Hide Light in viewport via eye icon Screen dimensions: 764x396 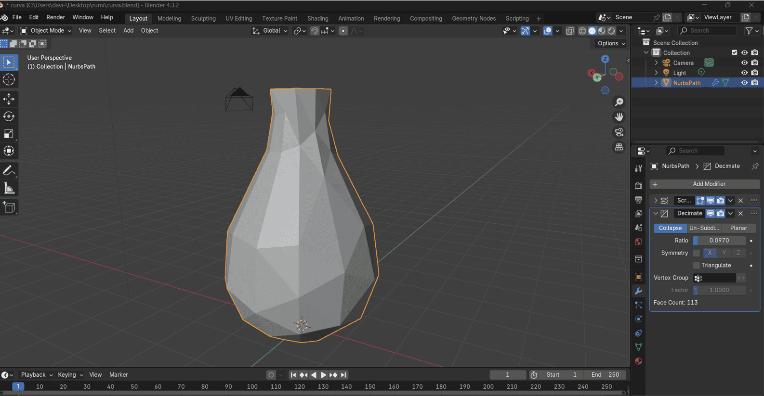pos(744,73)
